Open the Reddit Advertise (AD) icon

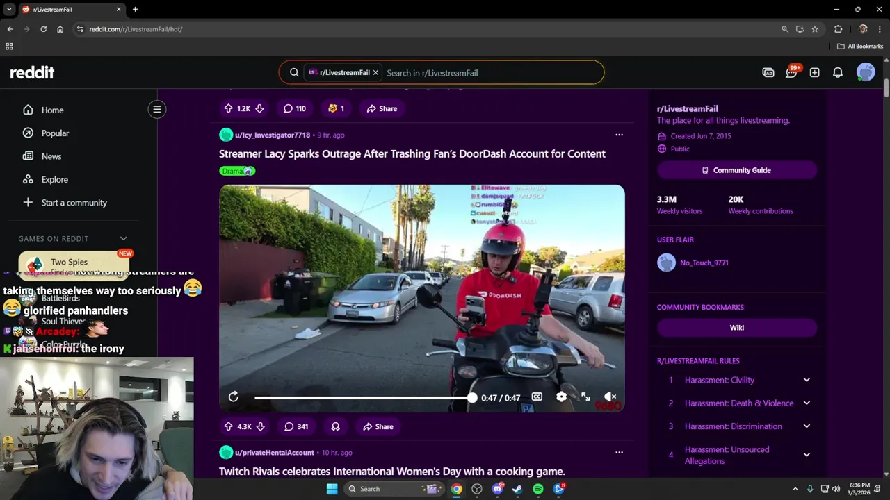point(768,72)
